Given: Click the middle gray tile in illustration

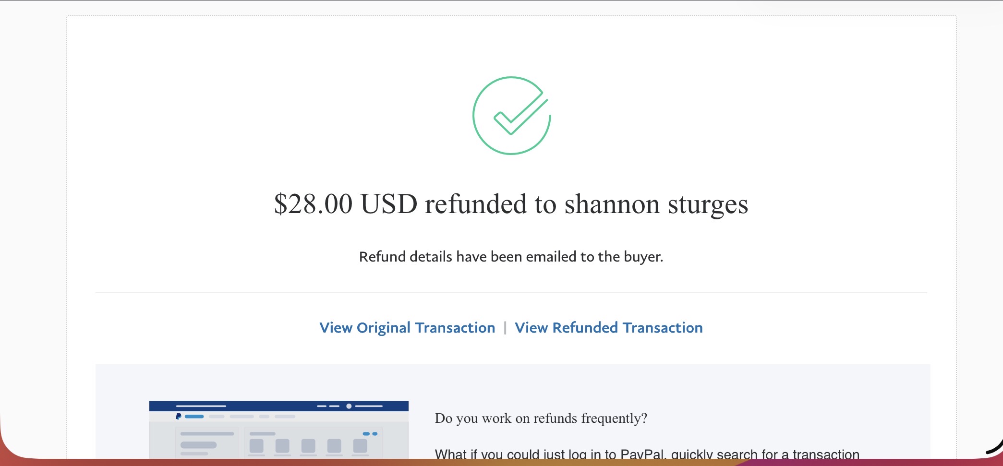Looking at the screenshot, I should click(x=308, y=446).
